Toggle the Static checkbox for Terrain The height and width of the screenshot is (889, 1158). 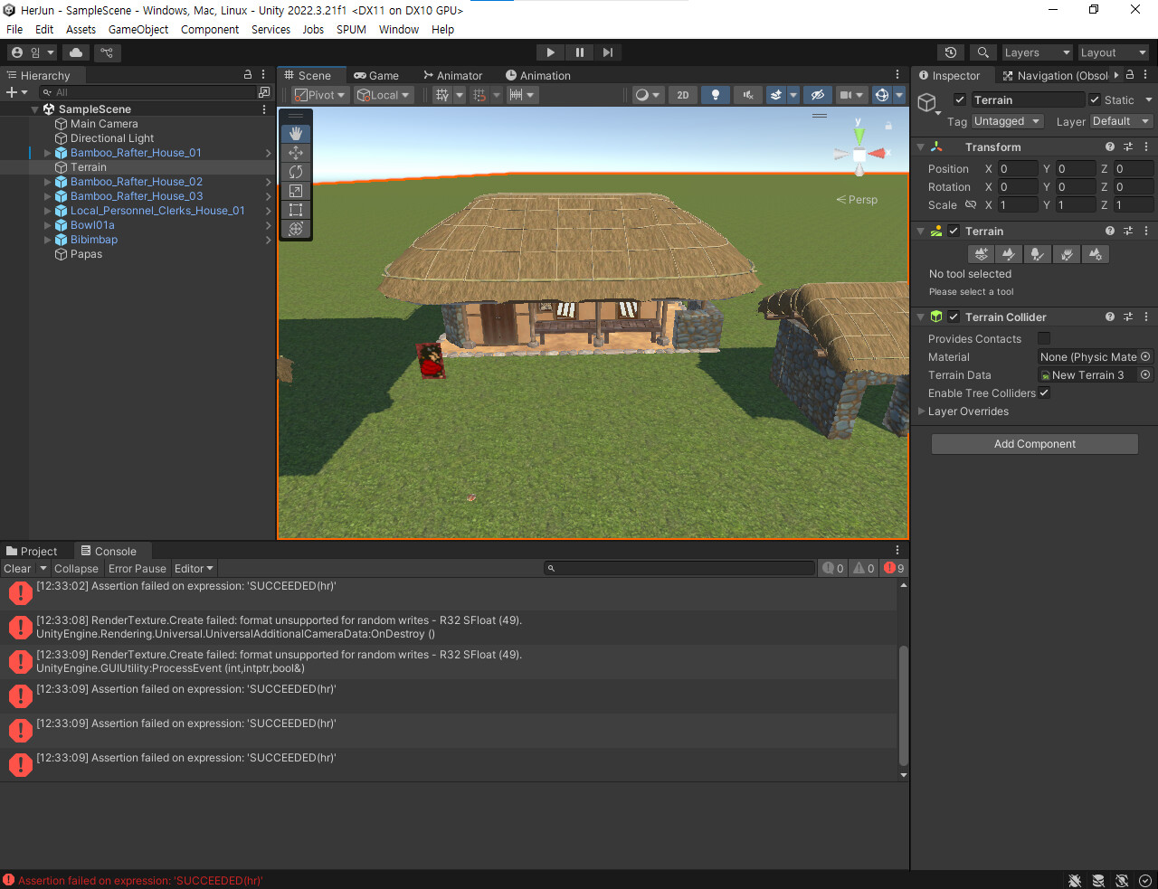[x=1095, y=100]
